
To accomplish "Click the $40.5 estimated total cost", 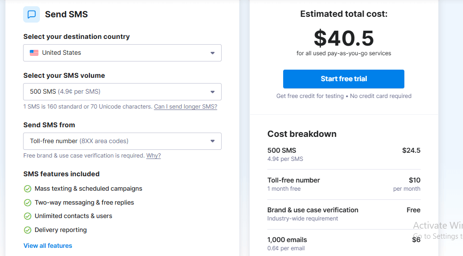I will pos(344,38).
